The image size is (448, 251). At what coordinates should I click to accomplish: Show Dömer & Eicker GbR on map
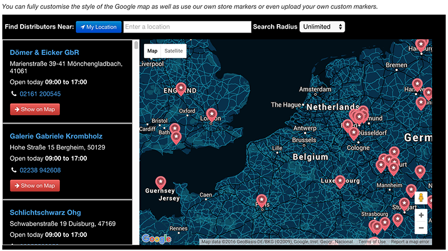[x=35, y=109]
